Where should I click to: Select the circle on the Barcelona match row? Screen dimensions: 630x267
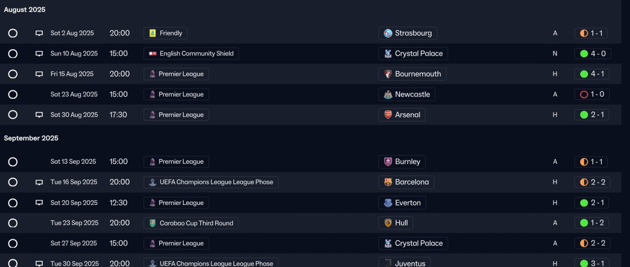pyautogui.click(x=13, y=182)
